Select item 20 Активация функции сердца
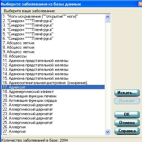This screenshot has height=142, width=142. point(53,100)
